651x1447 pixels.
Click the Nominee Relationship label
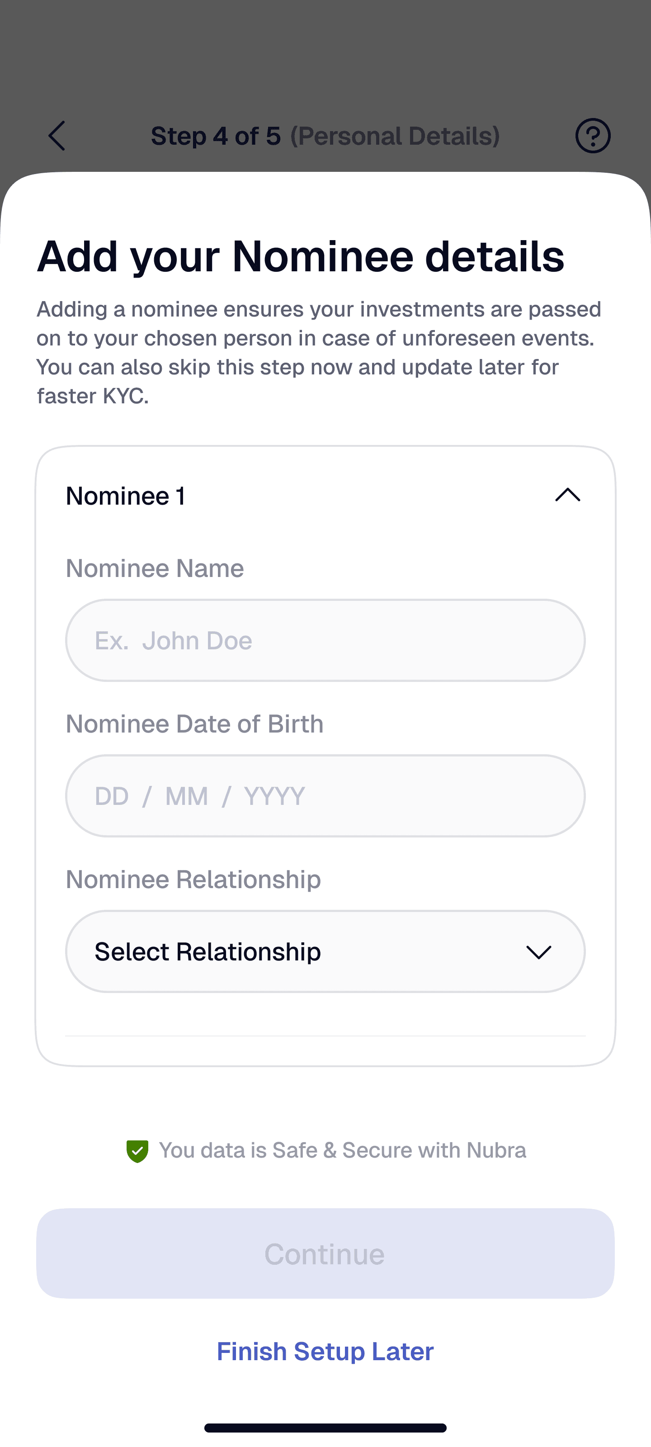pos(193,880)
